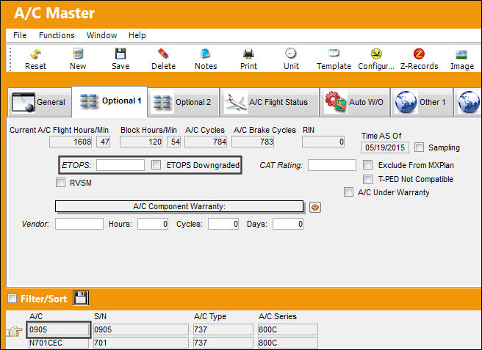The image size is (482, 350).
Task: Click the Filter/Sort save disk icon
Action: point(81,298)
